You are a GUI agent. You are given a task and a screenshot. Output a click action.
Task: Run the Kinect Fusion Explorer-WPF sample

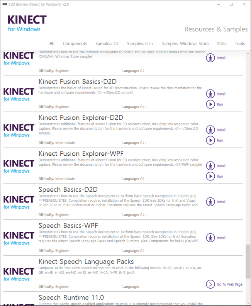click(210, 176)
